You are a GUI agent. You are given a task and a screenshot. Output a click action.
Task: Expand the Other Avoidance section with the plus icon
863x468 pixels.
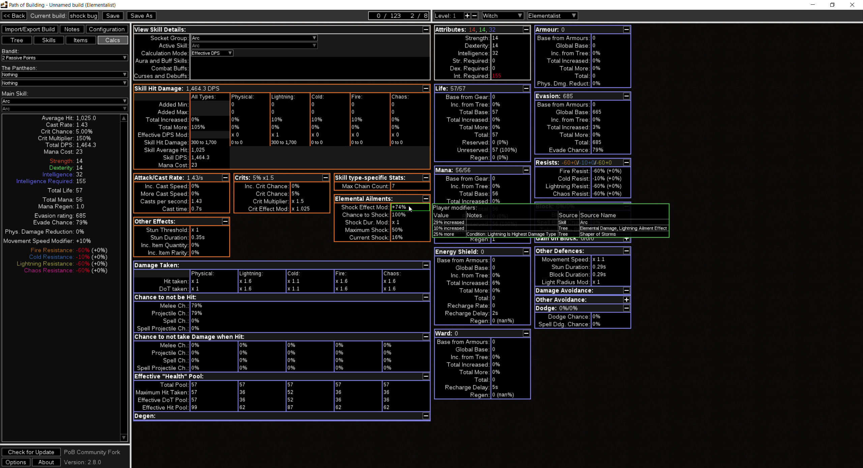[626, 300]
